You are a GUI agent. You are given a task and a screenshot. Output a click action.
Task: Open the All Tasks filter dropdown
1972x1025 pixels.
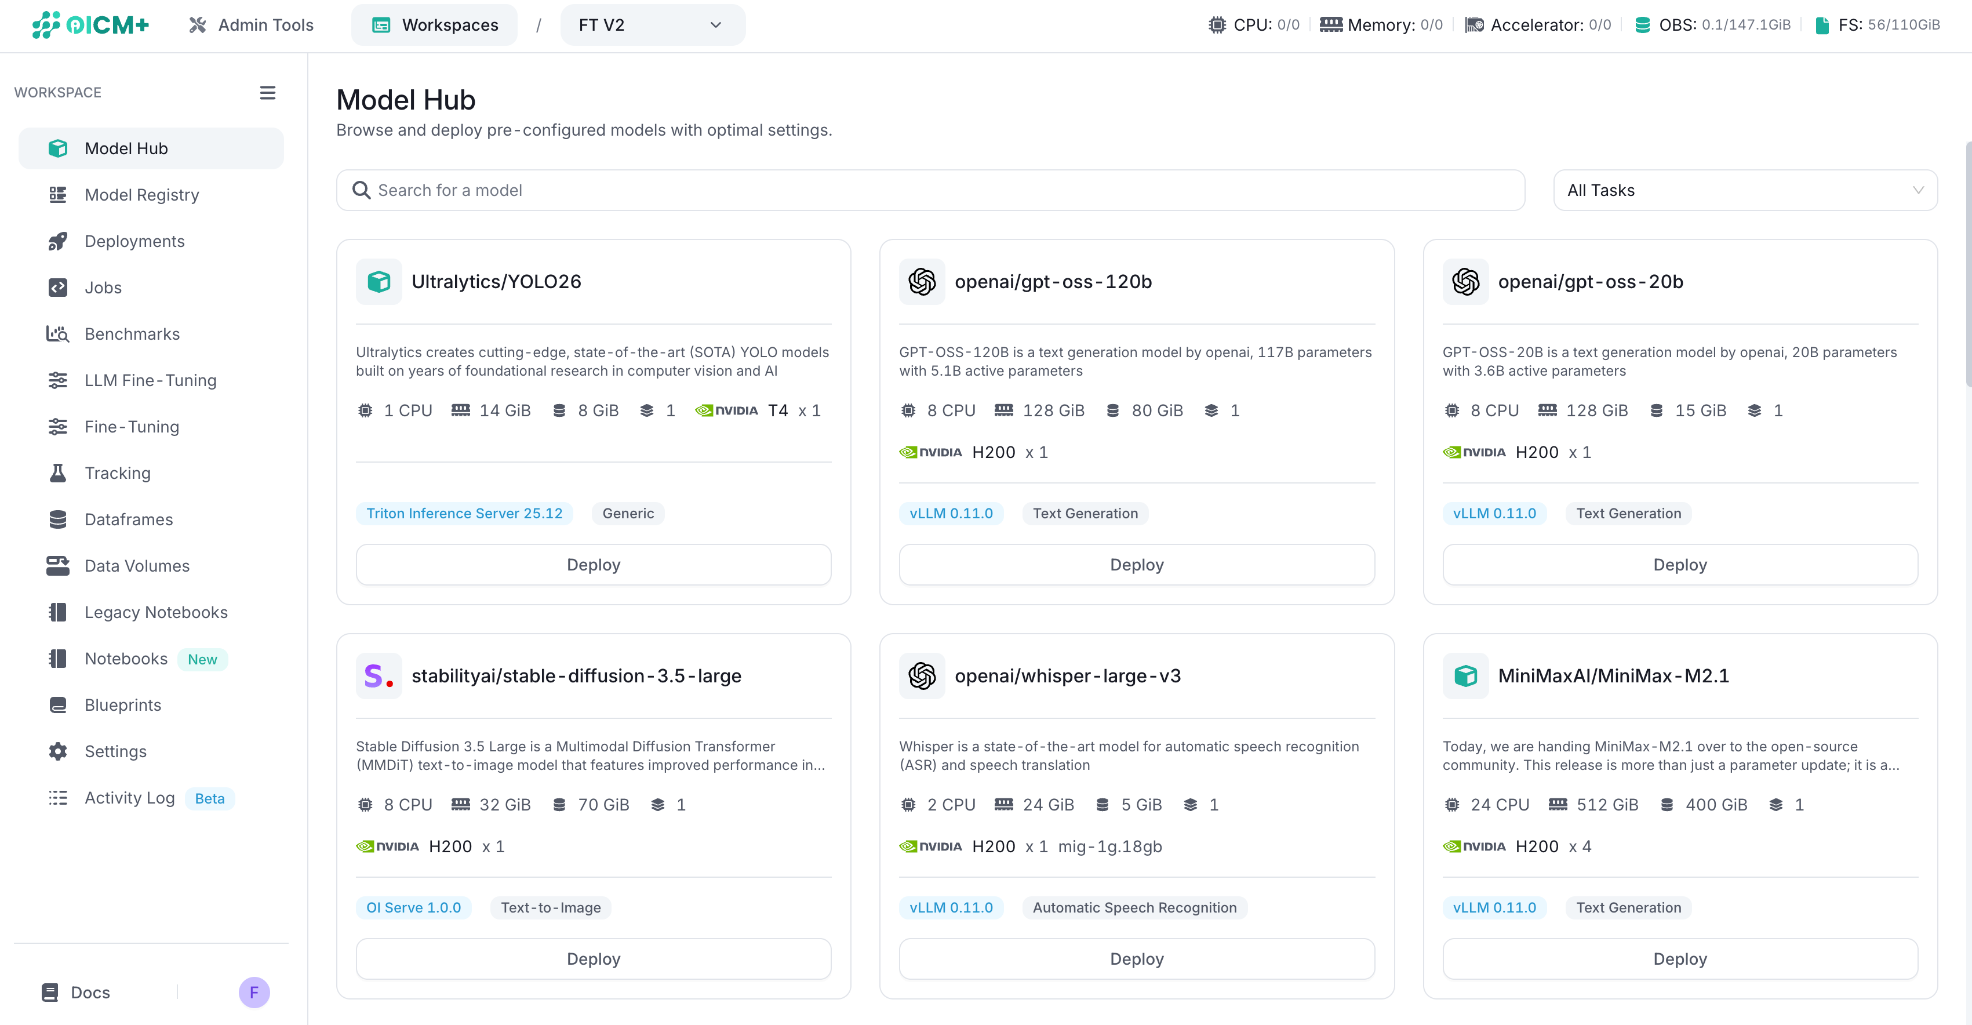point(1745,191)
